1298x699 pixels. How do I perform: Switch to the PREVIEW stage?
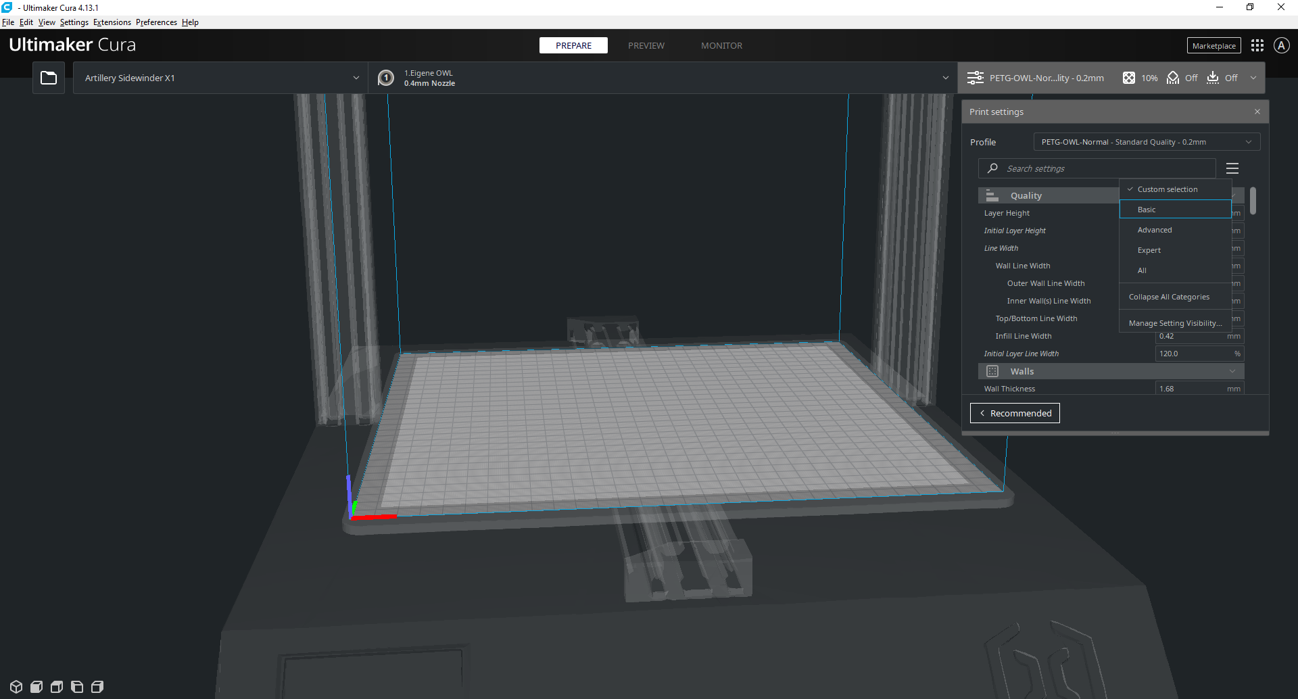646,45
